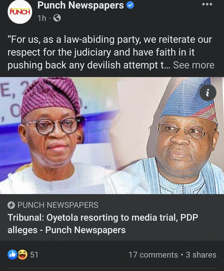Click the 1h post timestamp
224x271 pixels.
(42, 18)
